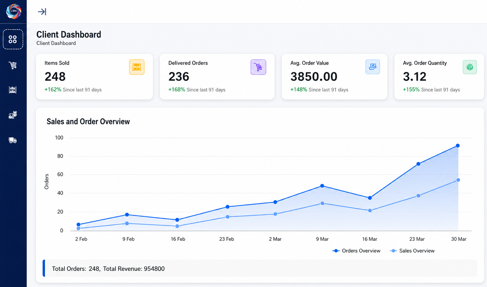Click the Client Dashboard breadcrumb subtitle
Image resolution: width=487 pixels, height=287 pixels.
[x=56, y=43]
